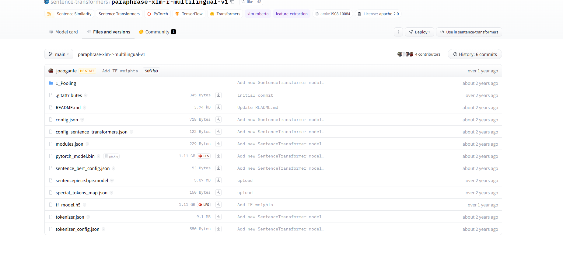
Task: Select the xlm-roberta tag
Action: (x=258, y=14)
